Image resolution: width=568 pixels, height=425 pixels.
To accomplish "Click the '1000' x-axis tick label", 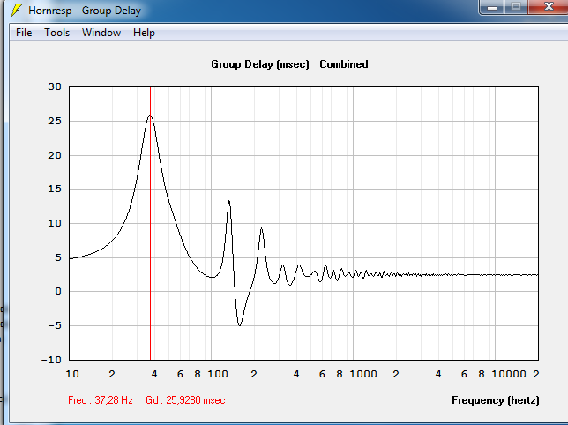I will pos(363,374).
